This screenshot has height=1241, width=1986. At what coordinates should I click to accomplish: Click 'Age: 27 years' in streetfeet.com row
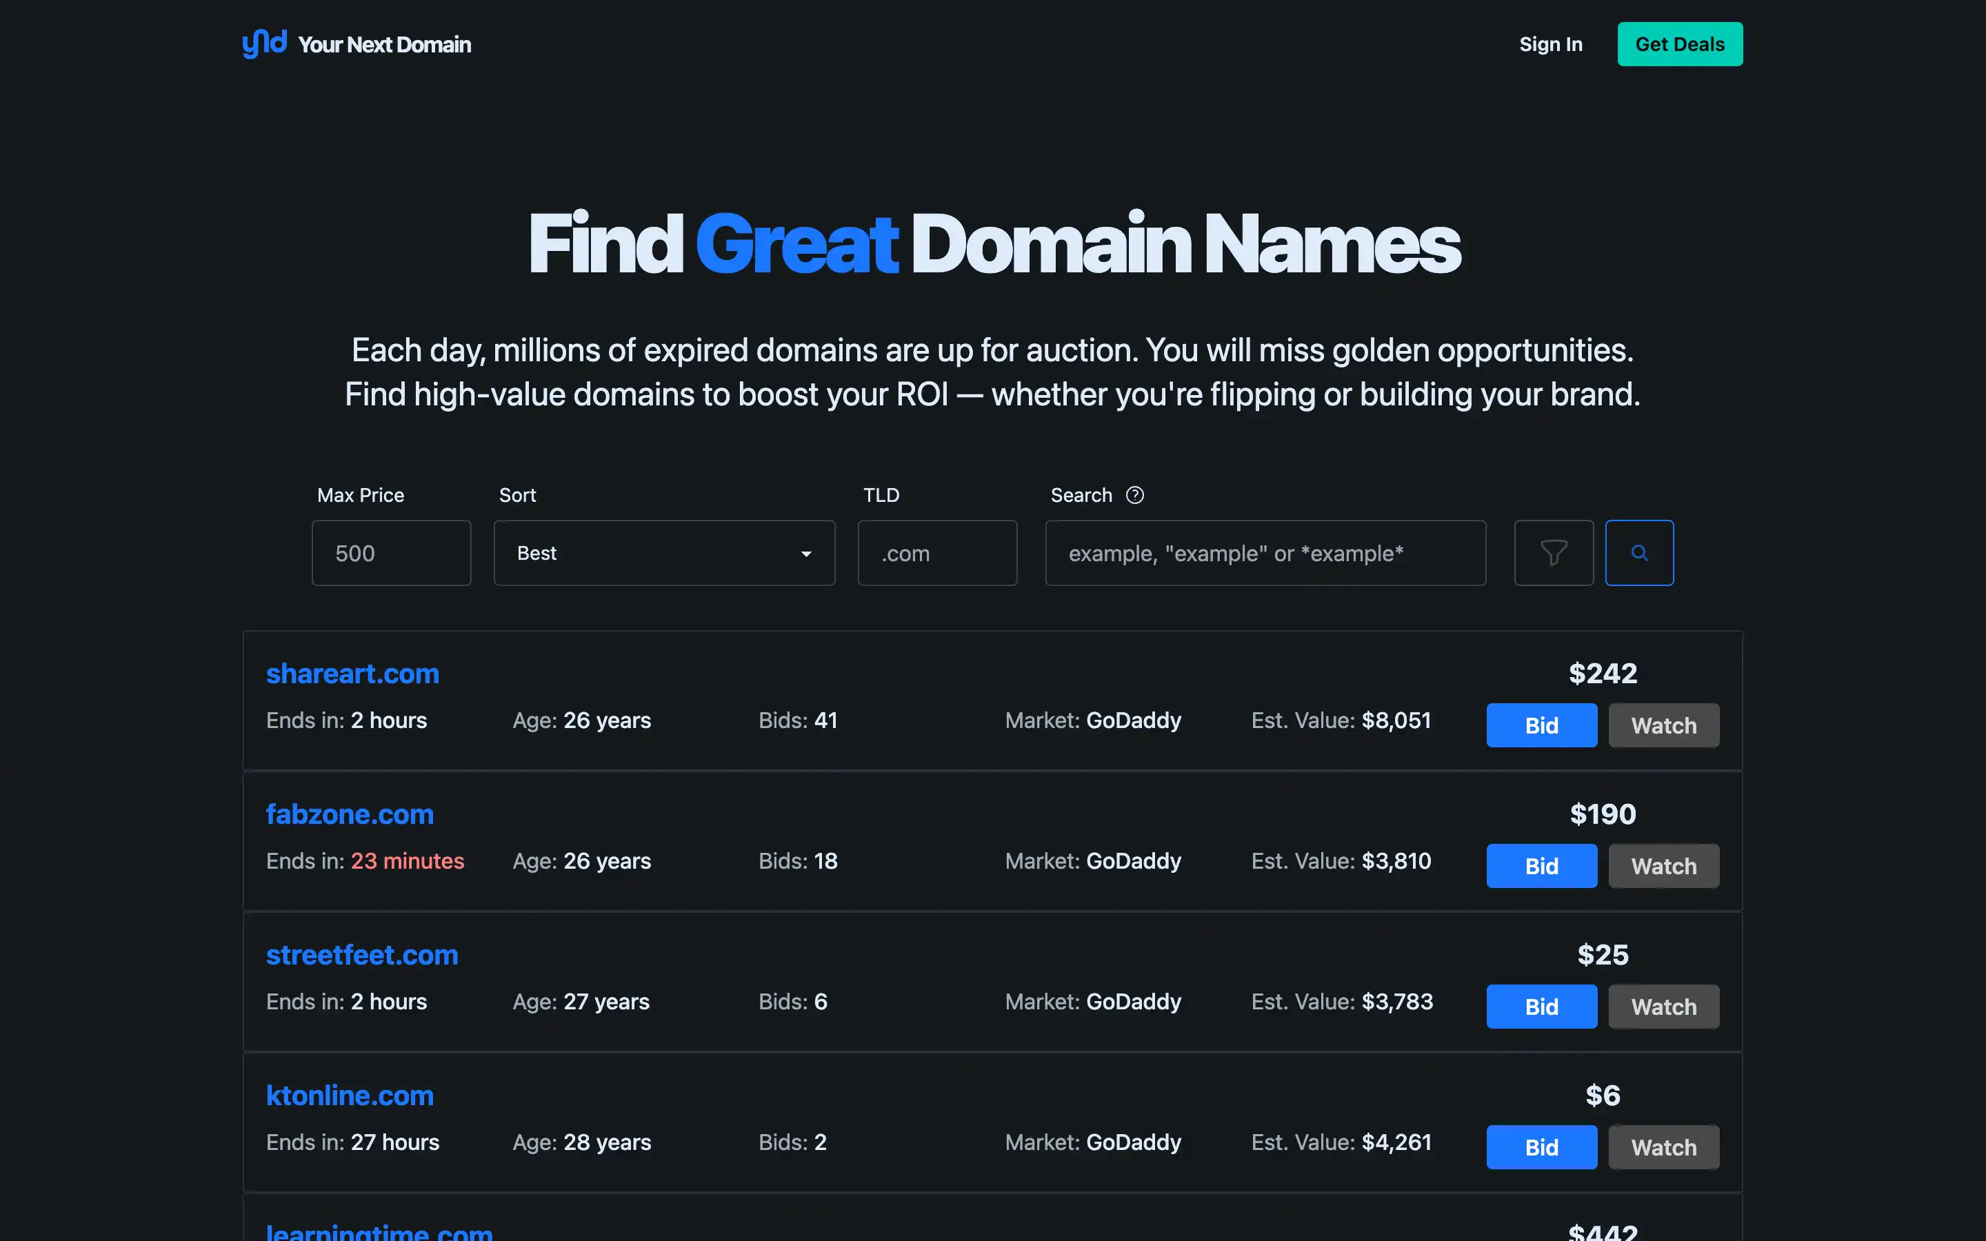coord(581,1001)
